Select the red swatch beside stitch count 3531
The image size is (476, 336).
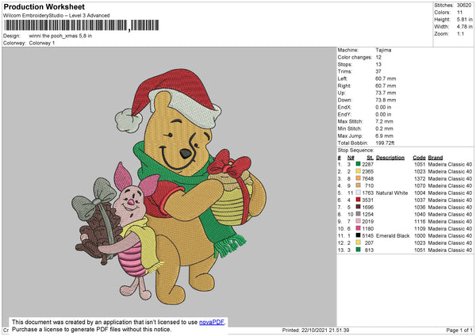pyautogui.click(x=359, y=200)
